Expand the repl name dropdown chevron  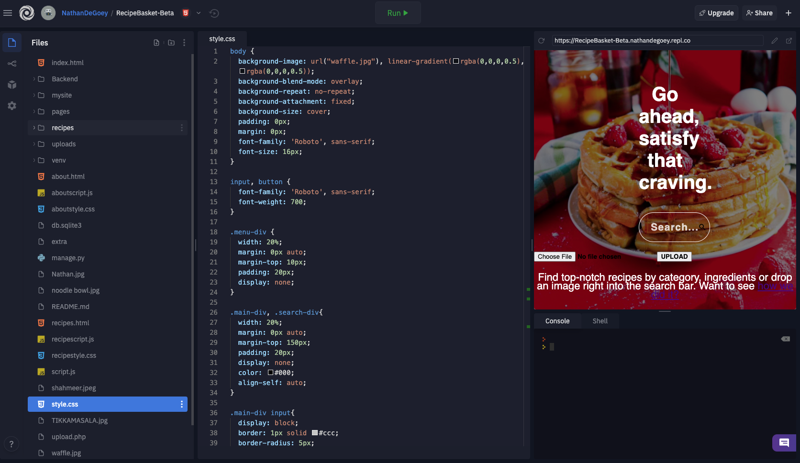(x=199, y=13)
